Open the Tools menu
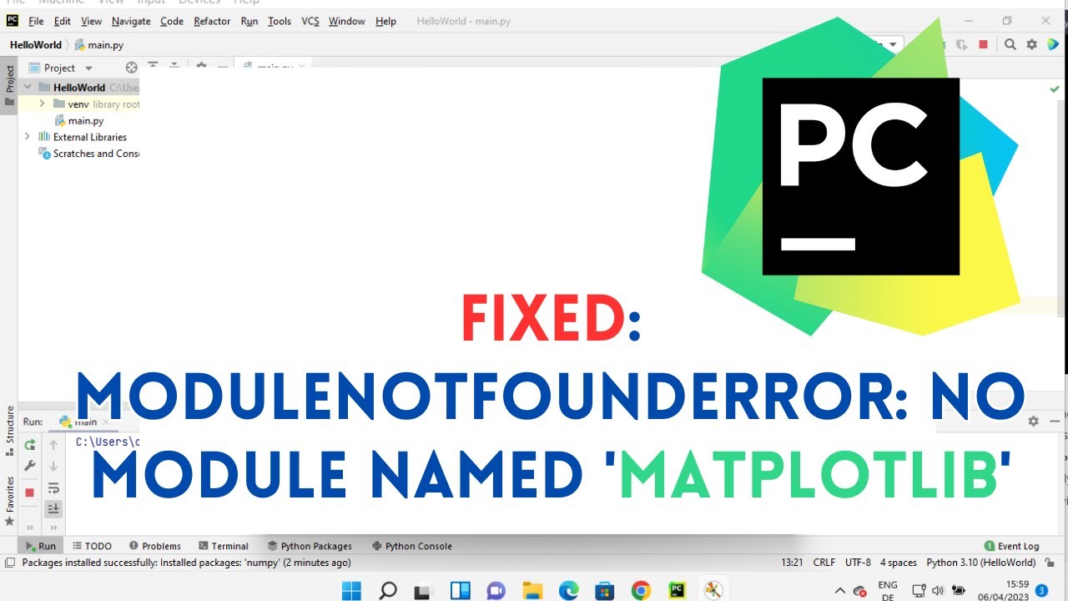The width and height of the screenshot is (1068, 601). coord(280,21)
